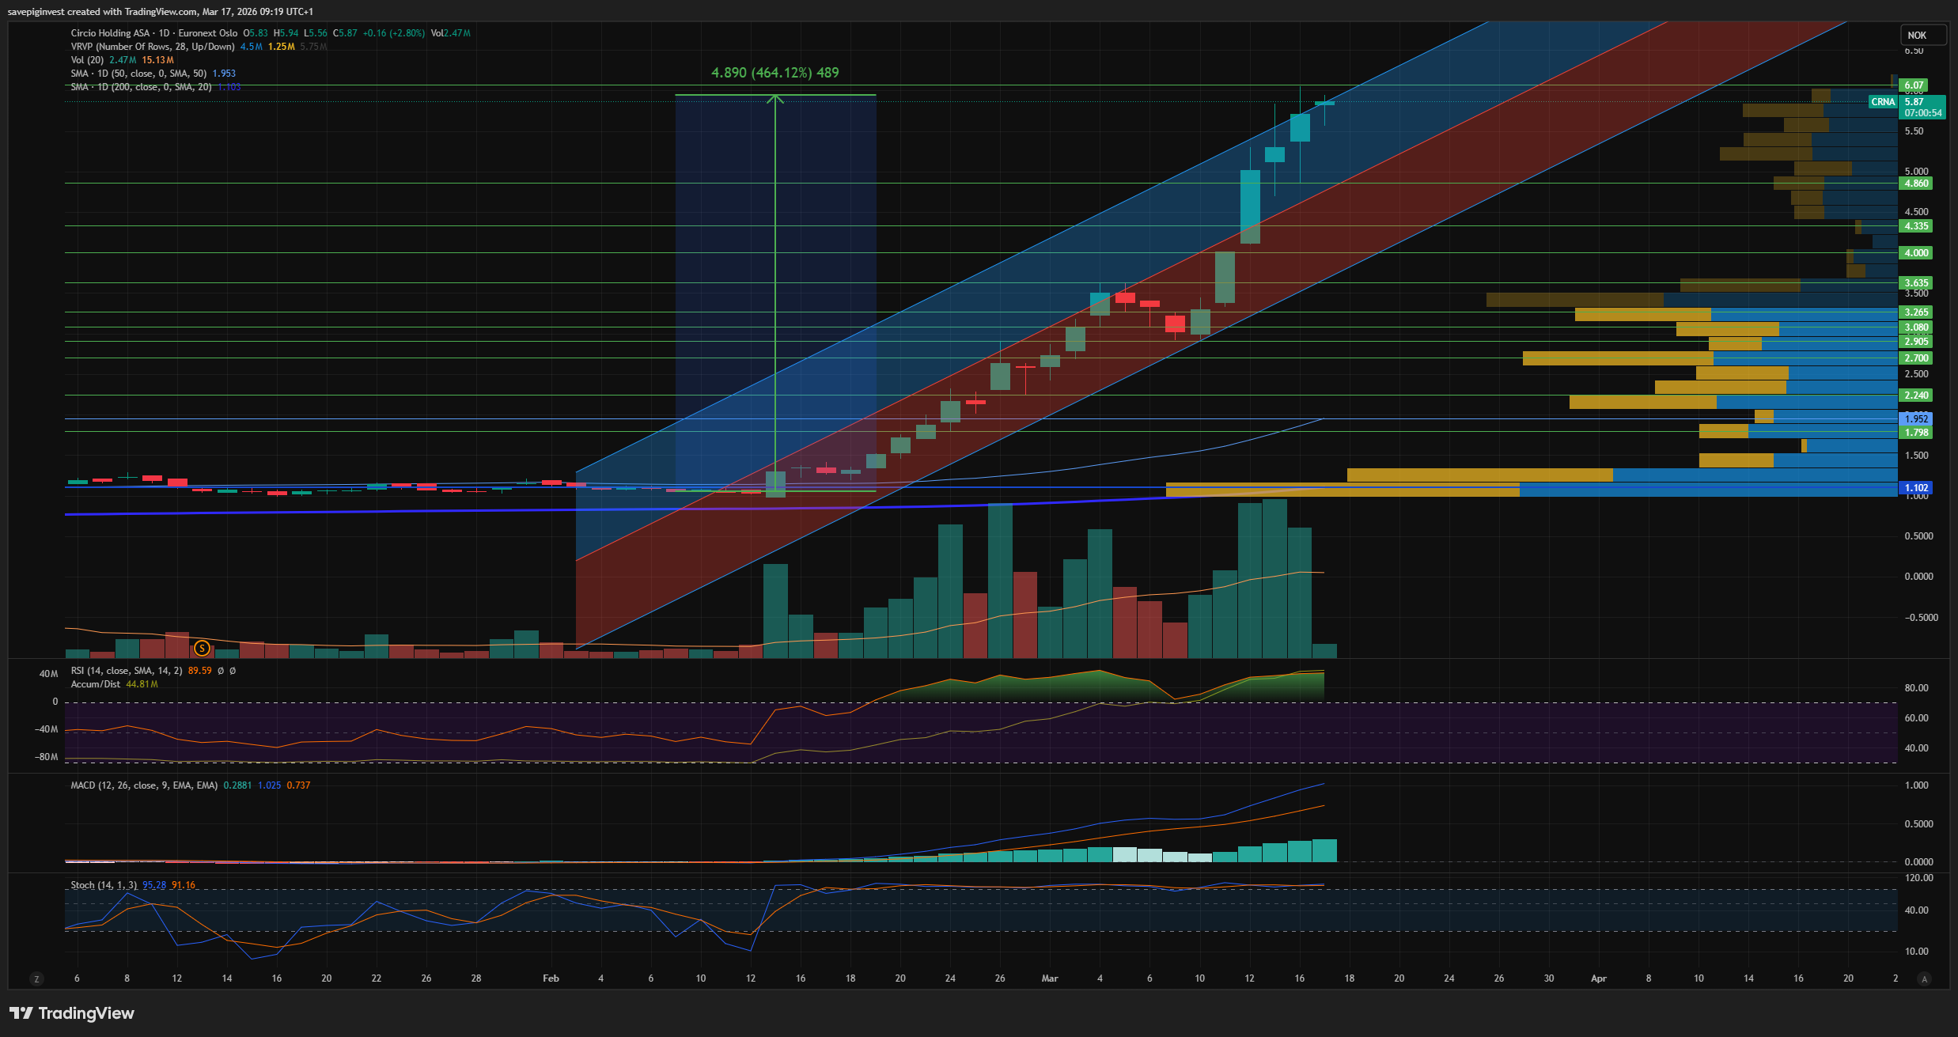Screen dimensions: 1958x1037
Task: Click the 5.87 countdown last-price label
Action: click(1922, 107)
